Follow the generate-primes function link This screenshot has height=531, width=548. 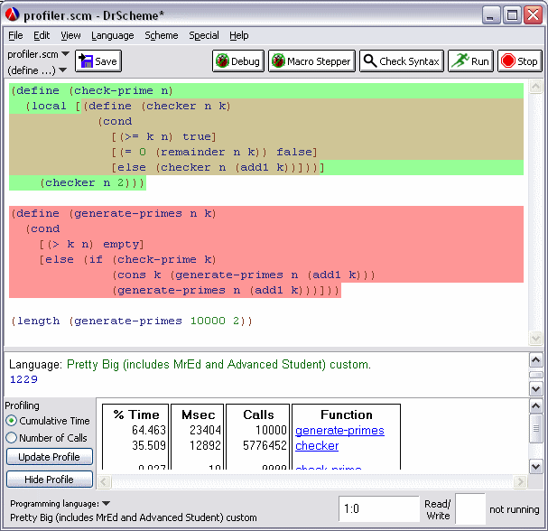(339, 431)
